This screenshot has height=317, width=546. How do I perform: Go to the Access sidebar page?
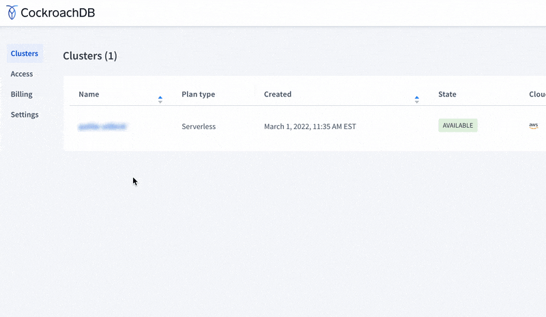pos(22,74)
